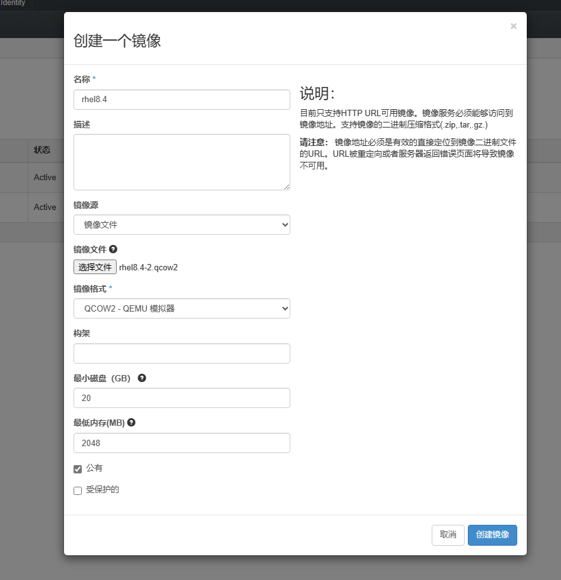Viewport: 561px width, 580px height.
Task: Click the 最低内存 field showing 2048
Action: click(x=181, y=443)
